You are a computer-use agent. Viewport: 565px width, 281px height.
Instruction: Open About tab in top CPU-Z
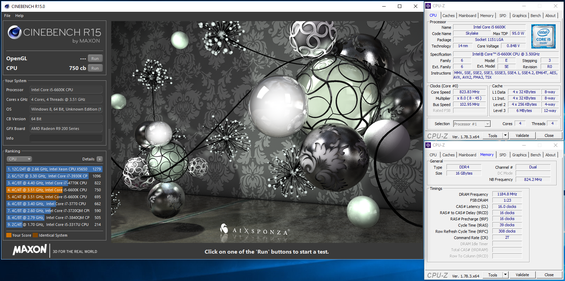(550, 16)
